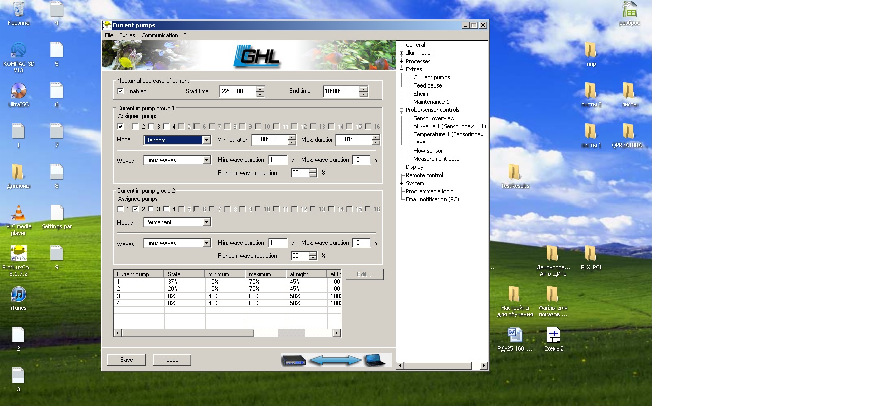The width and height of the screenshot is (888, 407).
Task: Click the Edit ... button
Action: click(x=365, y=274)
